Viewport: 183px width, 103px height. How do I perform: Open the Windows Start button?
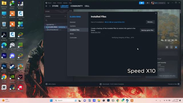pos(51,100)
